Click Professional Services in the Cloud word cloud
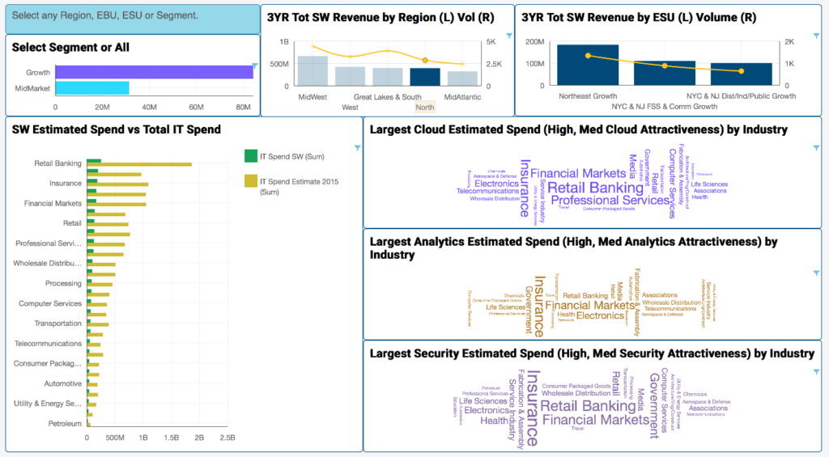 tap(610, 201)
